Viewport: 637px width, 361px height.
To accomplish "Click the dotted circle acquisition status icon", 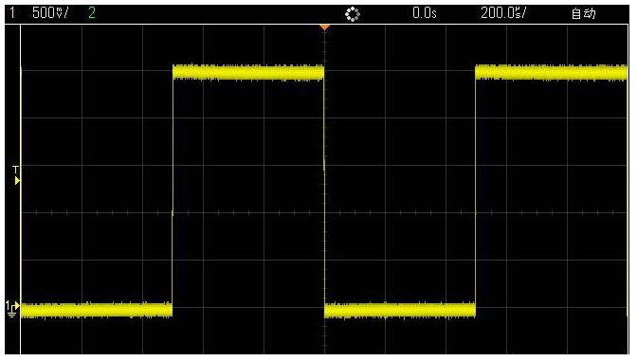I will (353, 14).
